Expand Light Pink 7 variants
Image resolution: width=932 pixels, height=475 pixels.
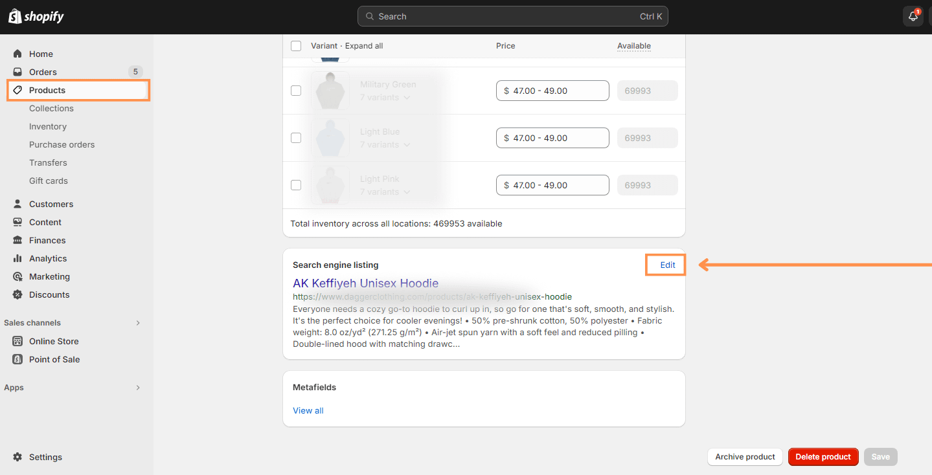tap(385, 192)
